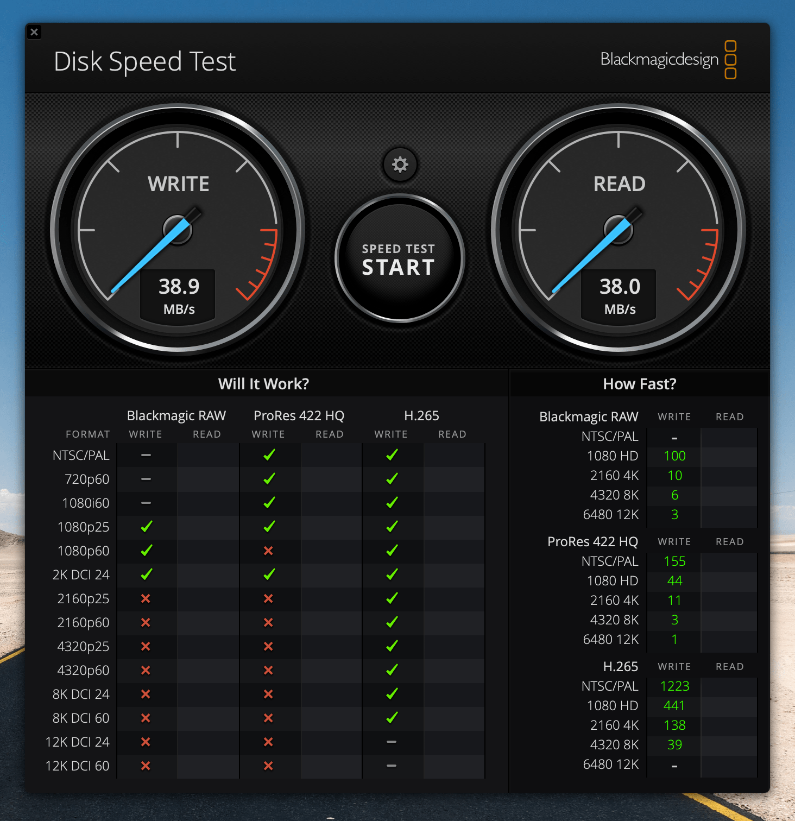Click the 38.0 MB/s read readout

click(620, 295)
